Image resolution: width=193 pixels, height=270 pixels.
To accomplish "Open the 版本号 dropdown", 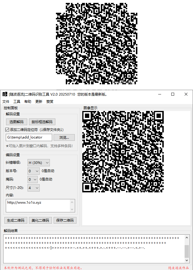I will [33, 171].
